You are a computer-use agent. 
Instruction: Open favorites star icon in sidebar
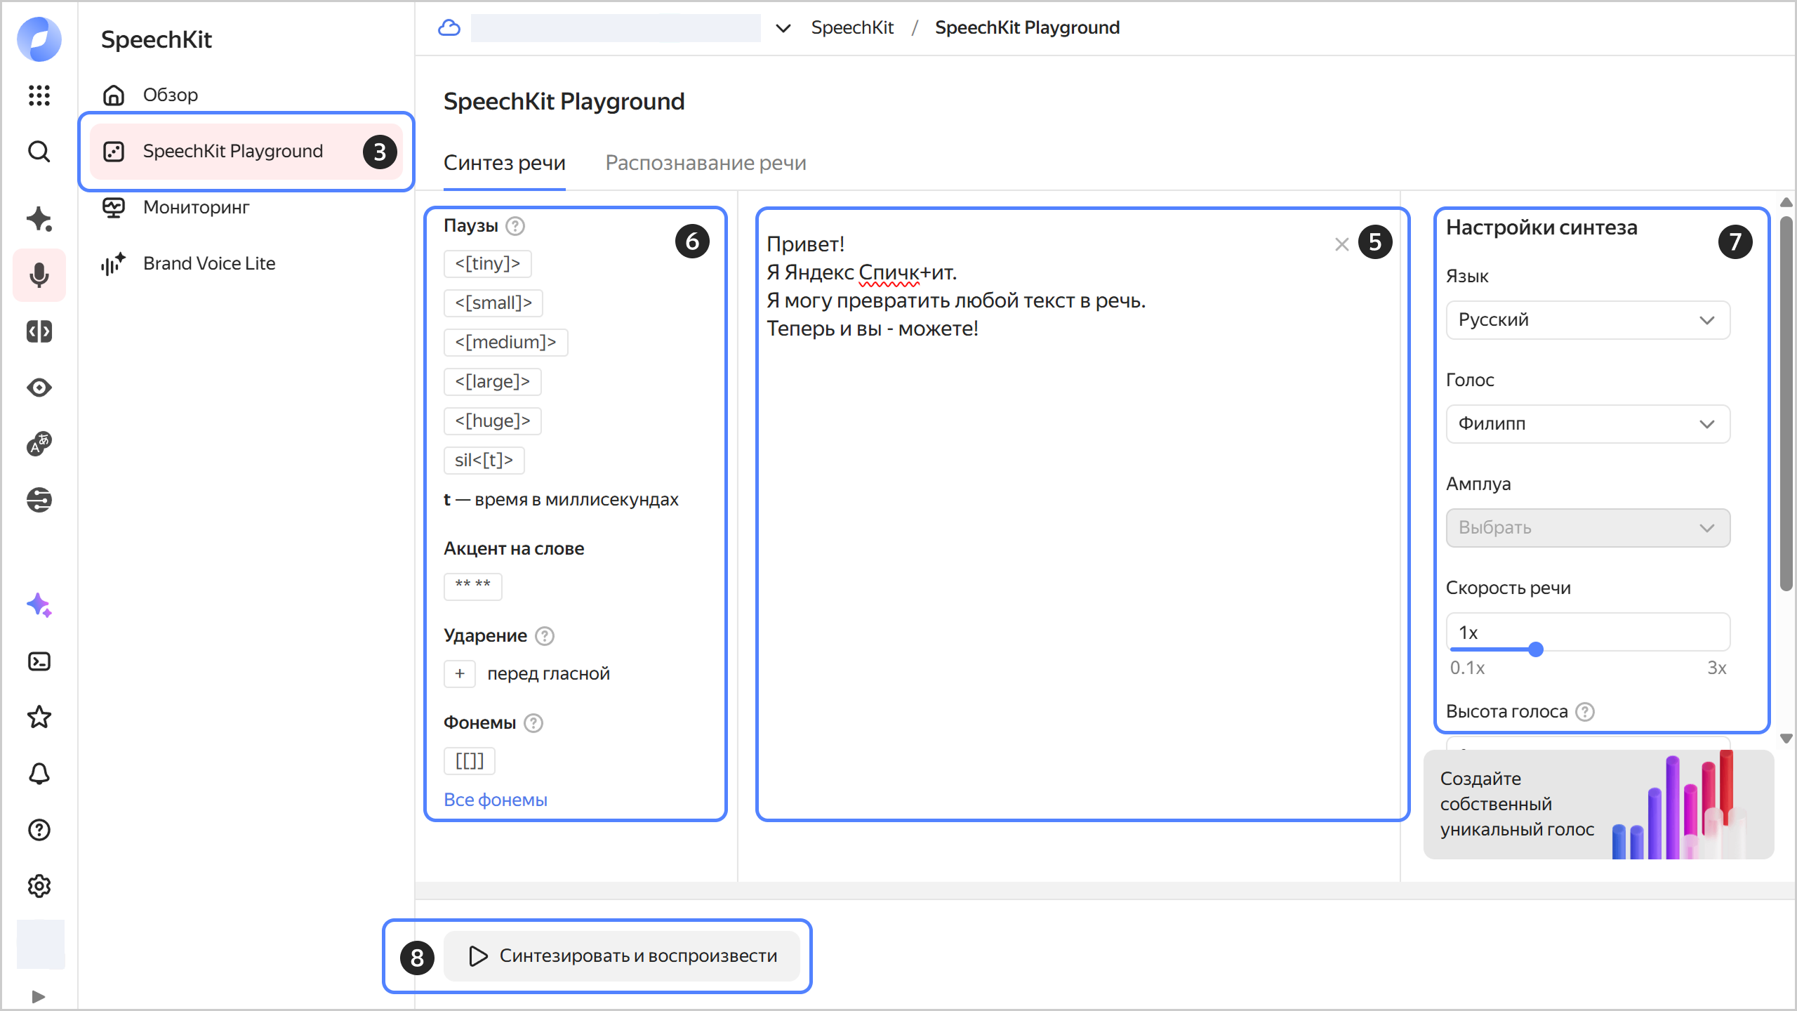pos(39,718)
